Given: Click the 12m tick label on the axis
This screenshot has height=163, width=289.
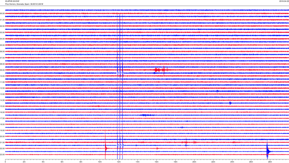Looking at the screenshot, I should [x=119, y=162].
